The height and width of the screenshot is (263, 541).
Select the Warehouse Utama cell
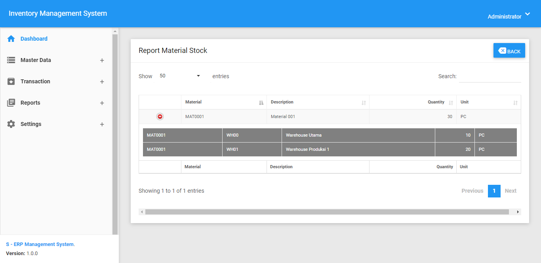(x=358, y=135)
